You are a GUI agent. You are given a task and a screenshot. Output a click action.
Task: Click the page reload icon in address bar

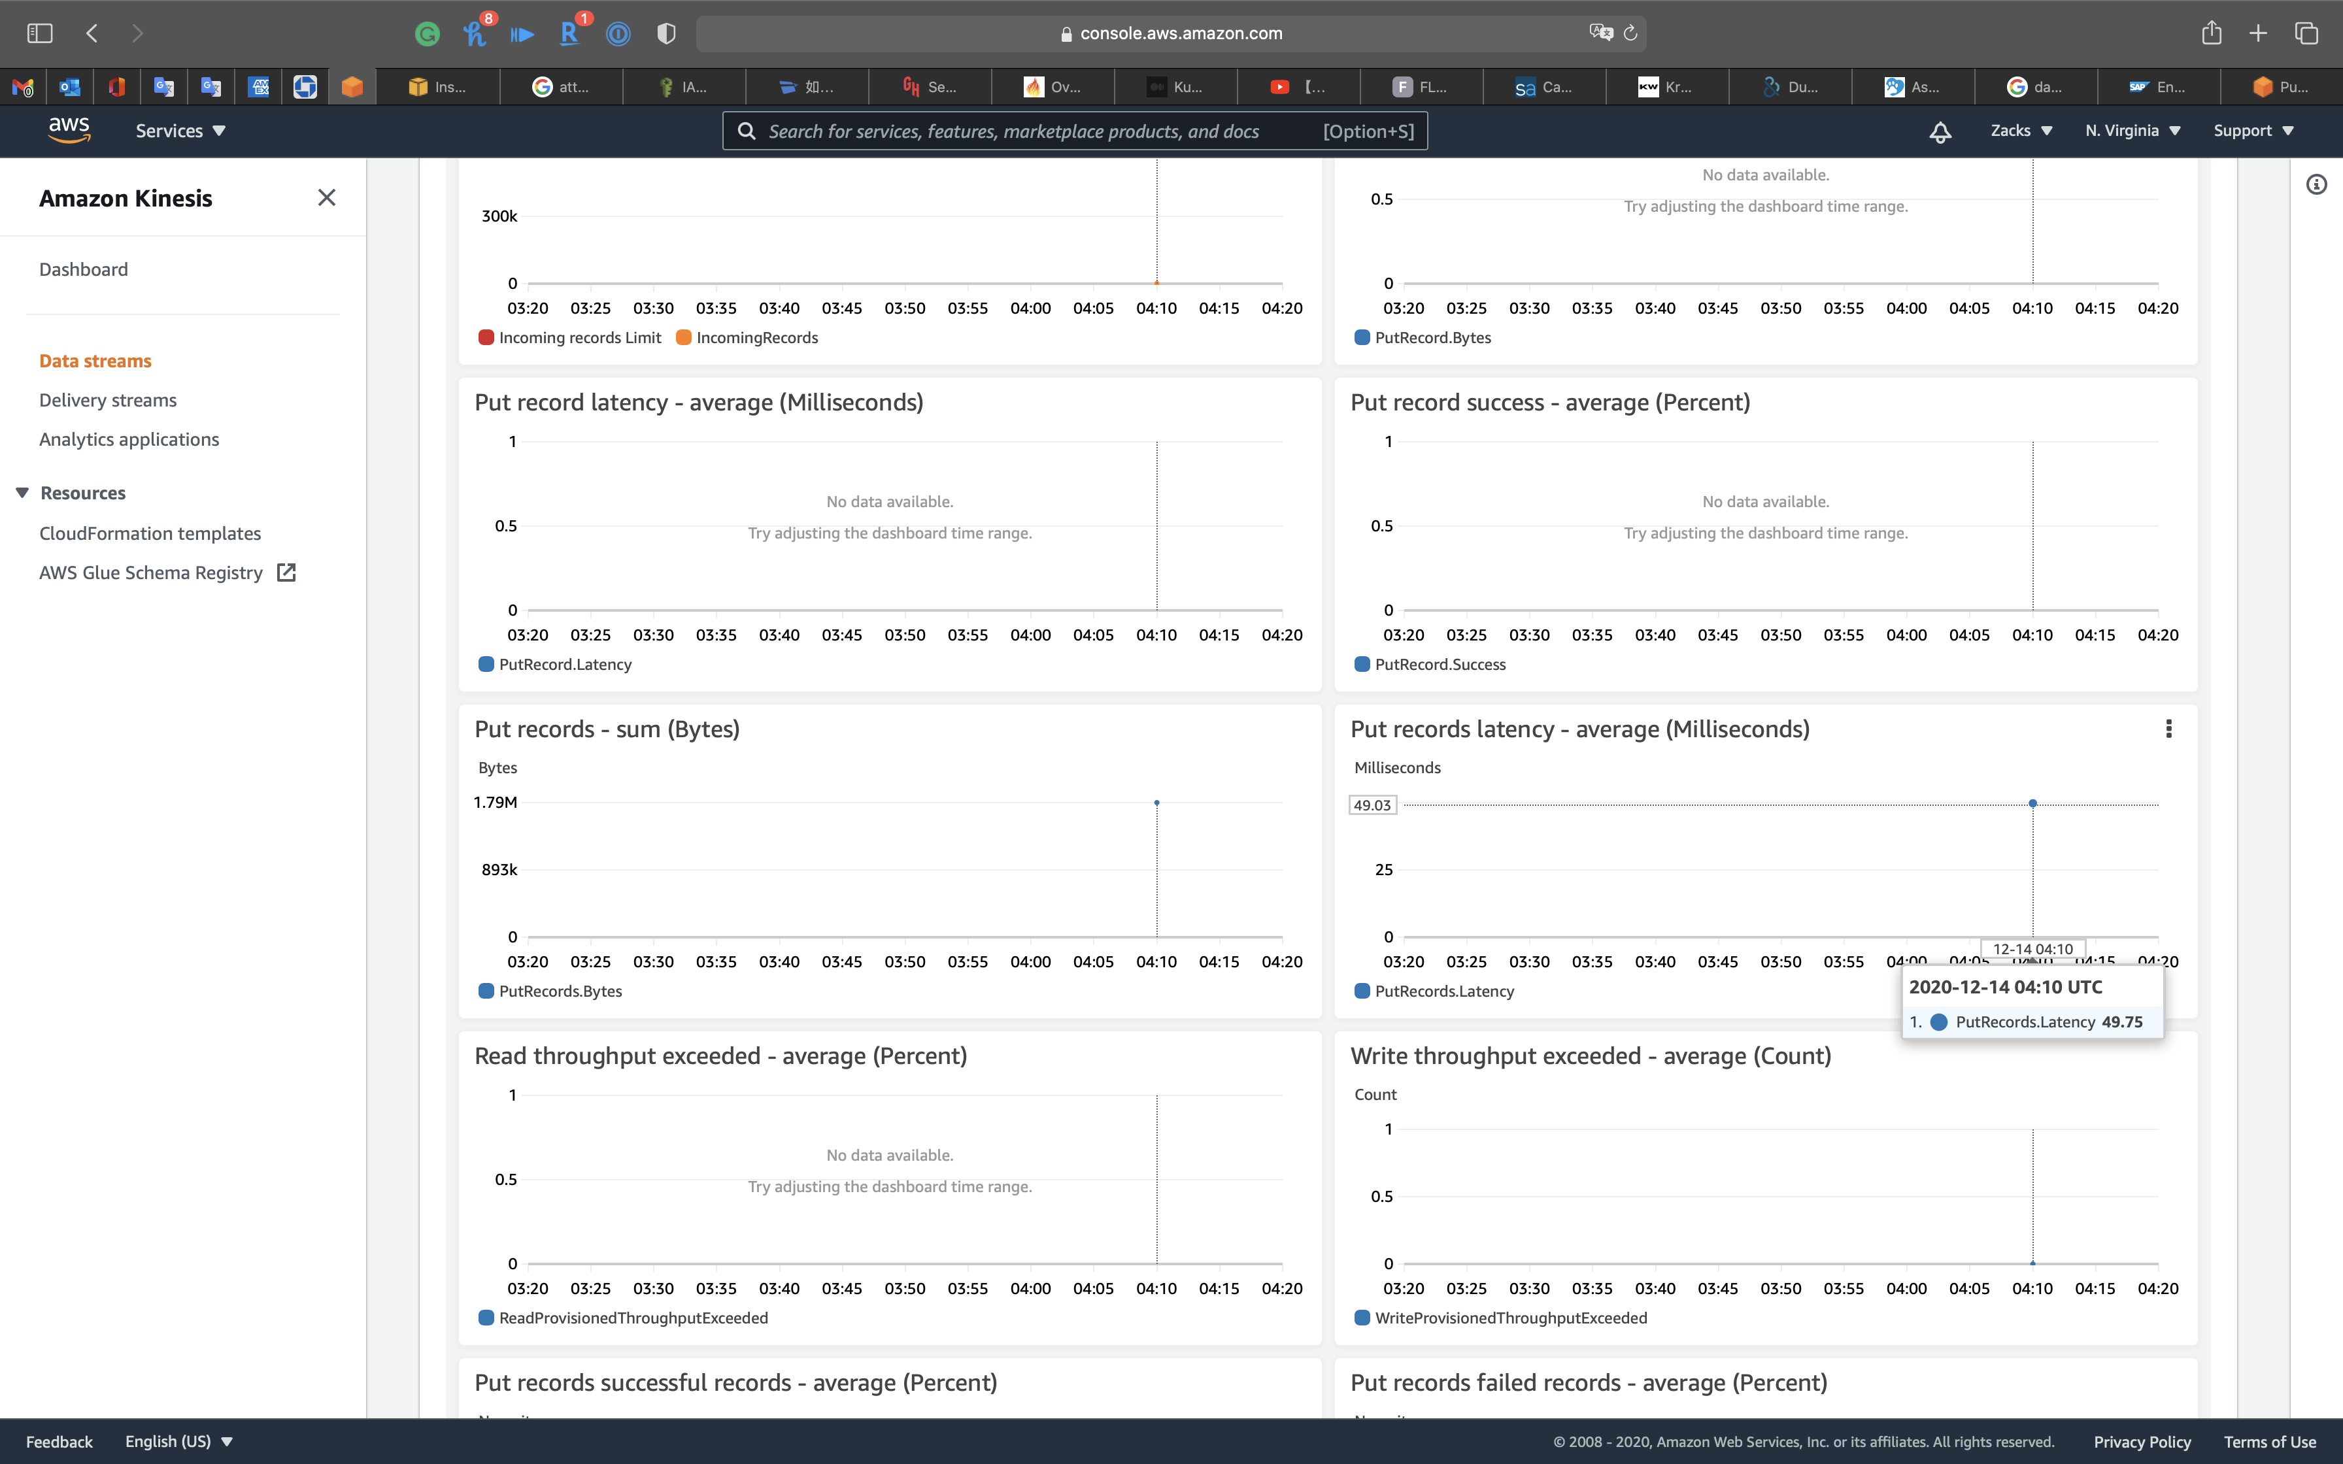1630,33
